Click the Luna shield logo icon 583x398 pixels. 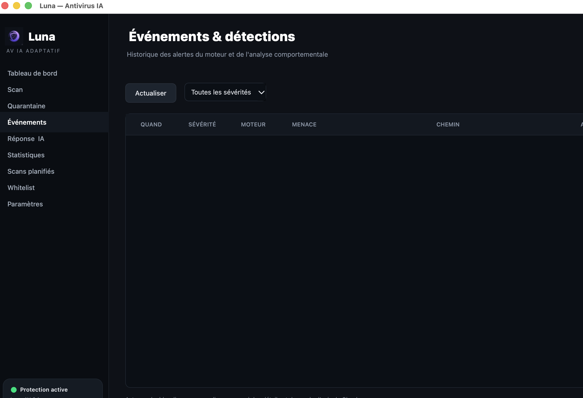pyautogui.click(x=14, y=36)
